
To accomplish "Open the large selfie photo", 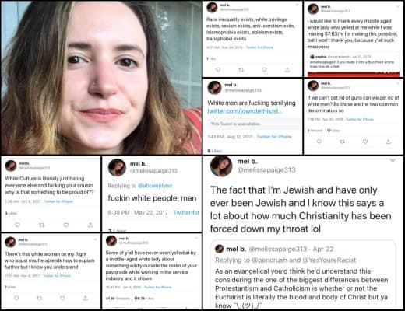I will [101, 78].
